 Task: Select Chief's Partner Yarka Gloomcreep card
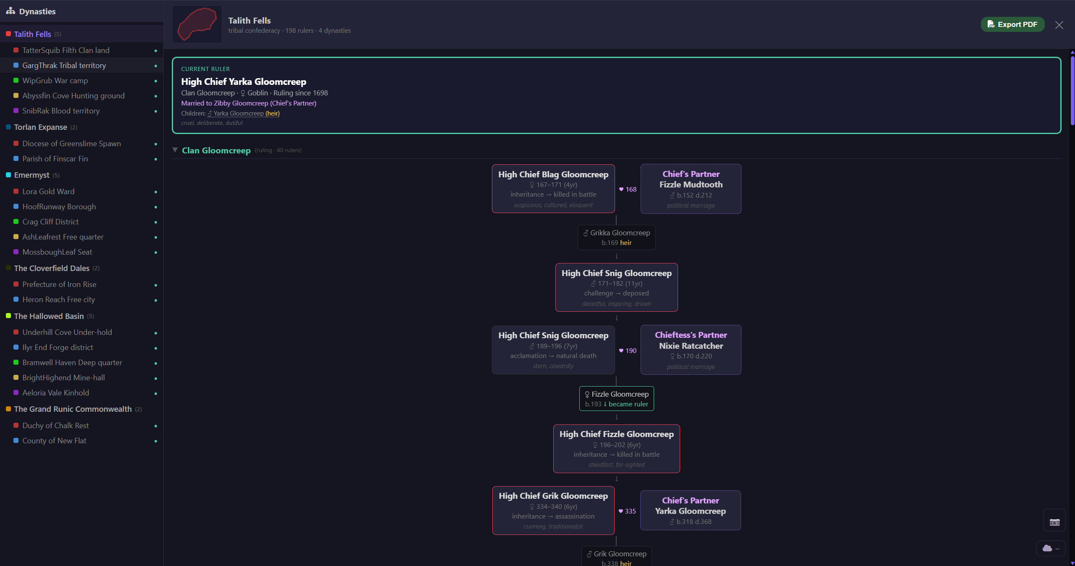point(690,511)
